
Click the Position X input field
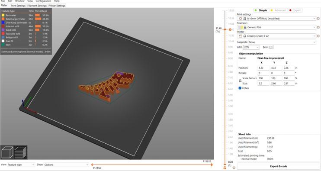click(x=263, y=68)
